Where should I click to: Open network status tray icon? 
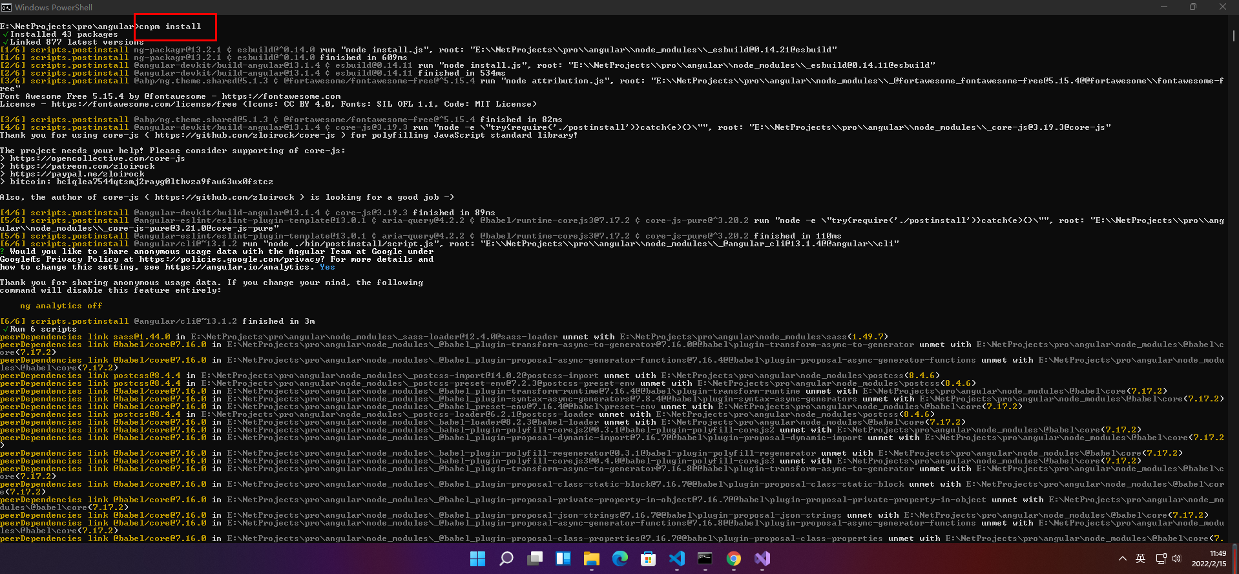[x=1161, y=558]
